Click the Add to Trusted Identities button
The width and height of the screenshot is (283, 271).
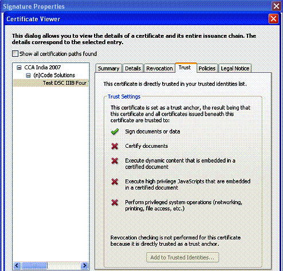click(182, 257)
